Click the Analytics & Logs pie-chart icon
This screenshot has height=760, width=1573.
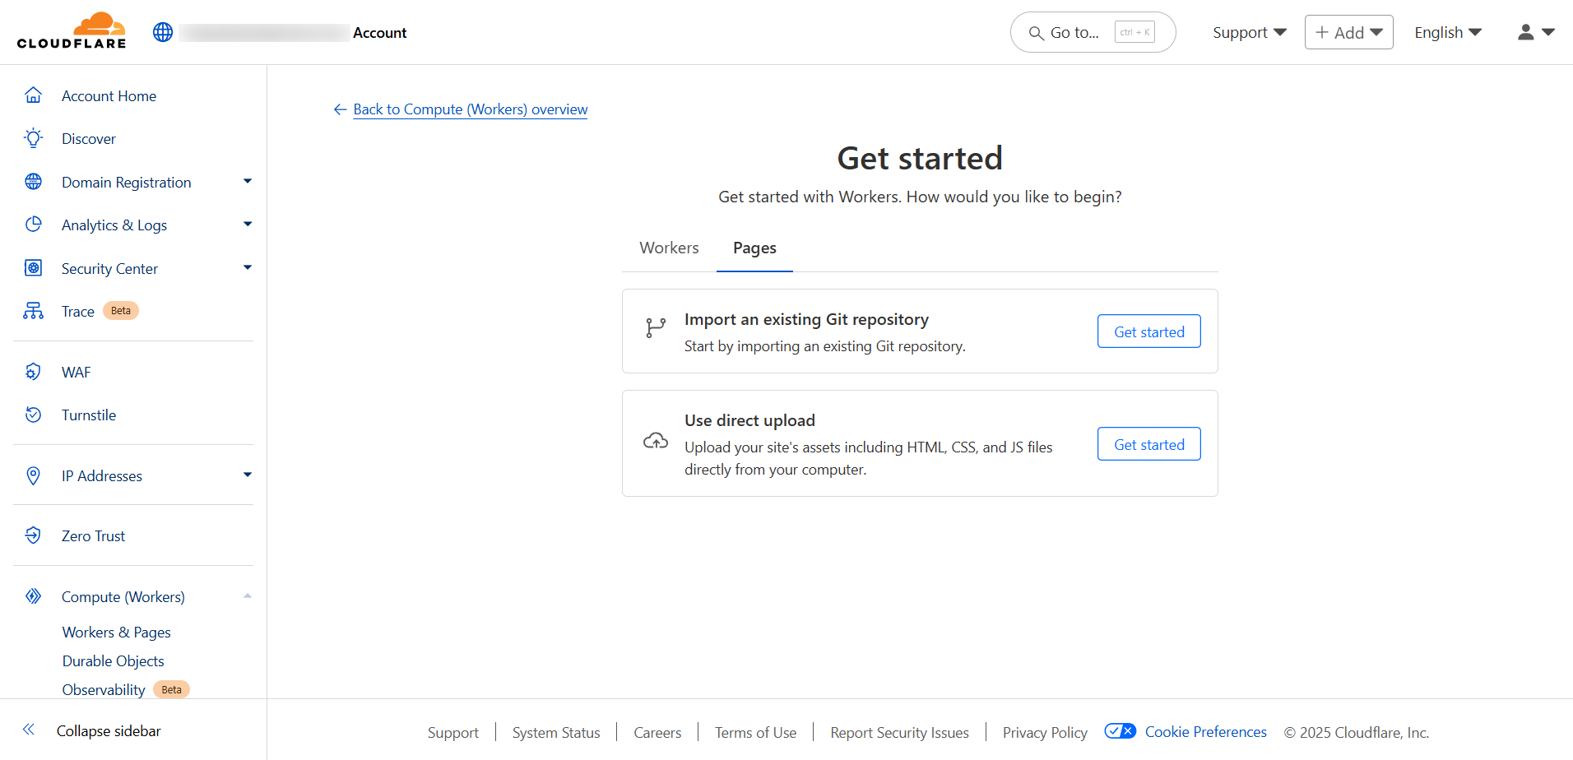tap(33, 225)
